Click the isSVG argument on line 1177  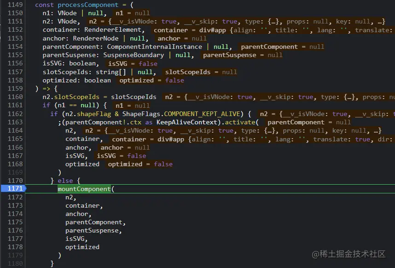click(75, 239)
